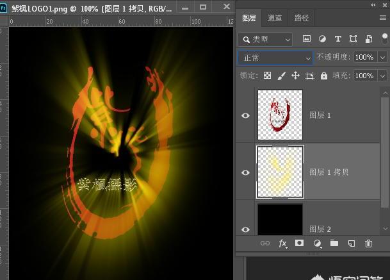390x280 pixels.
Task: Open the 类型 filter type dropdown
Action: [x=264, y=39]
